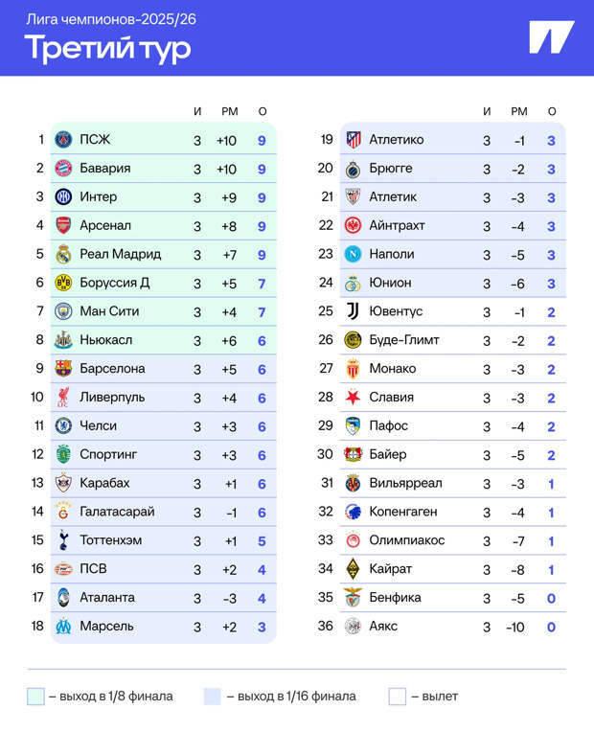The width and height of the screenshot is (594, 732).
Task: Select the Napoli badge
Action: [x=353, y=254]
